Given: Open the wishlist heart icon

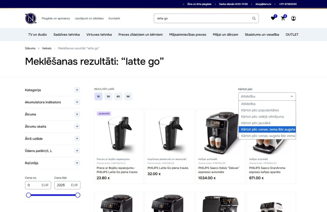Looking at the screenshot, I should coord(273,18).
